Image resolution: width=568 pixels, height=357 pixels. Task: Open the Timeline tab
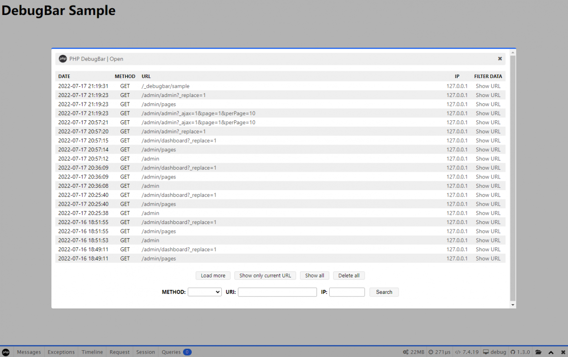click(x=92, y=352)
